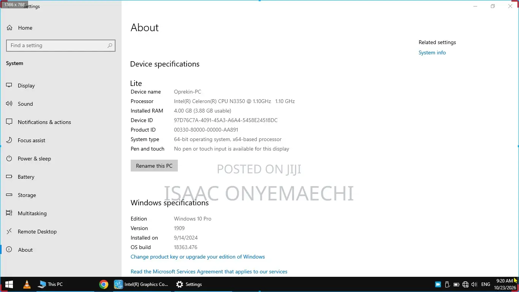Open the System info link
The height and width of the screenshot is (292, 519).
coord(432,52)
